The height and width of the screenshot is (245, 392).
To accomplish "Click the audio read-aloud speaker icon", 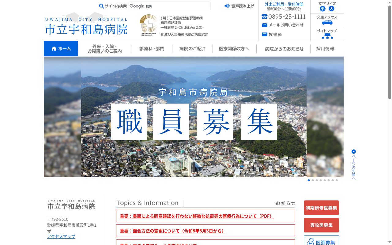I will point(227,6).
